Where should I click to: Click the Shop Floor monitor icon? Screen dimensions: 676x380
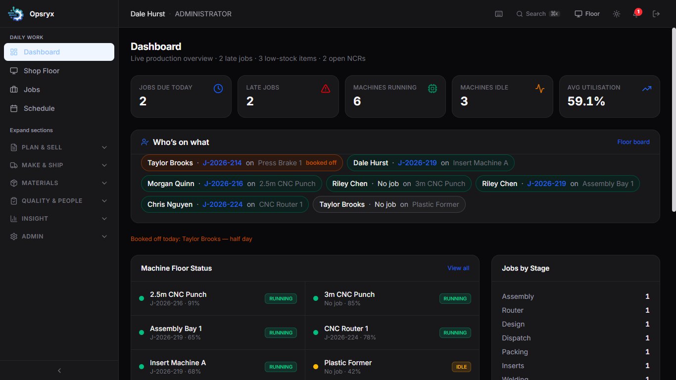click(x=14, y=71)
